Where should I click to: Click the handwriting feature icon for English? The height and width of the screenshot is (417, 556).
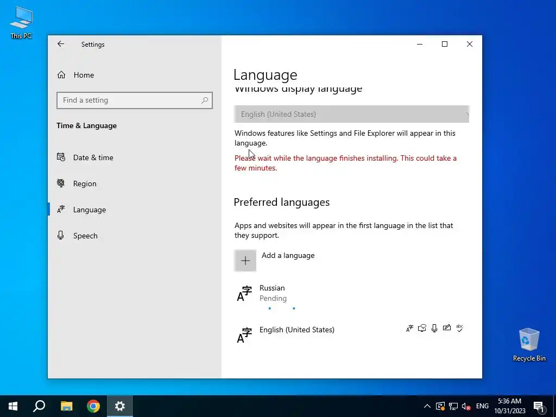coord(447,327)
